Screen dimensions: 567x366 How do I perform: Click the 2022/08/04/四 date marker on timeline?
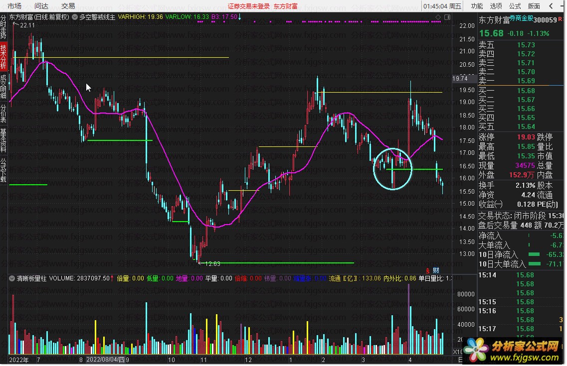click(106, 360)
